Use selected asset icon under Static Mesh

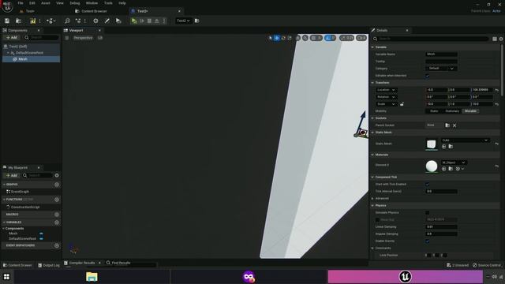click(443, 147)
